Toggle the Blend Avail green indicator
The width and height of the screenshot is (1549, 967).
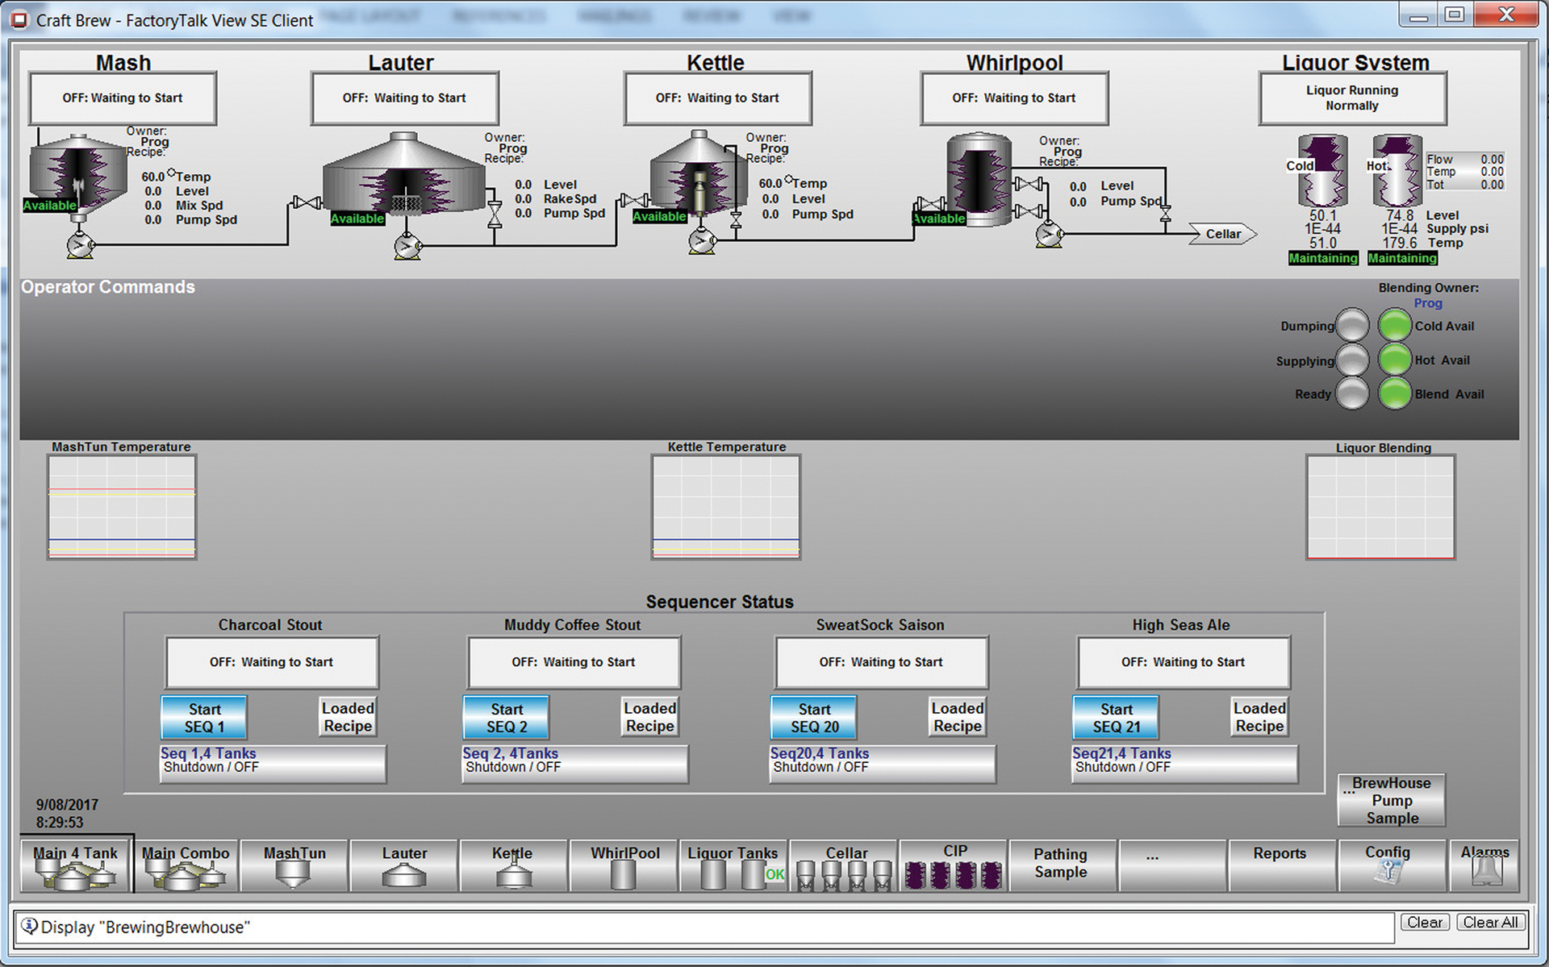pyautogui.click(x=1394, y=394)
